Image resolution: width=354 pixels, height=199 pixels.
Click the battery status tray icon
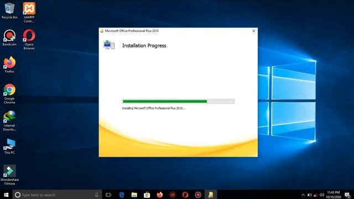pos(310,195)
